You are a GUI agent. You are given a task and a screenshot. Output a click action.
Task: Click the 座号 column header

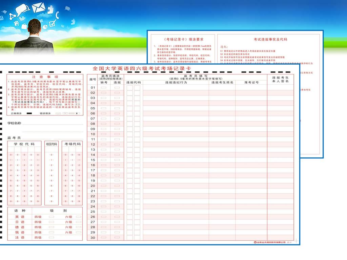click(x=93, y=79)
